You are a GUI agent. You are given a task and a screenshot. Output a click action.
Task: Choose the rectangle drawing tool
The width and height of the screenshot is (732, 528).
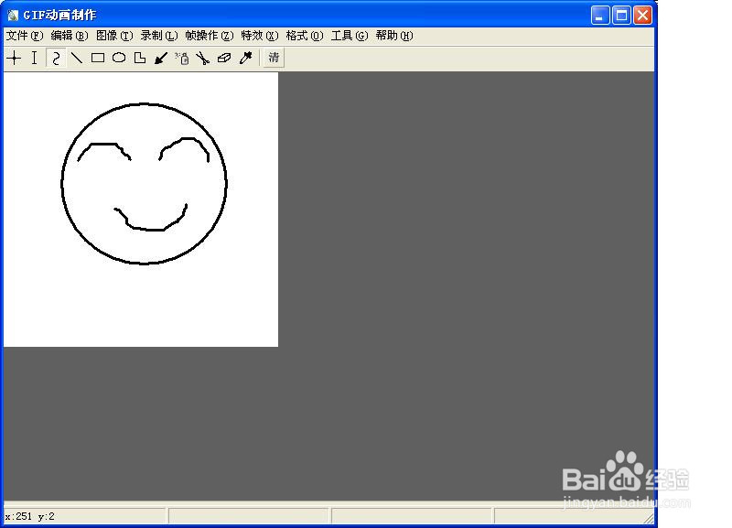pyautogui.click(x=98, y=58)
